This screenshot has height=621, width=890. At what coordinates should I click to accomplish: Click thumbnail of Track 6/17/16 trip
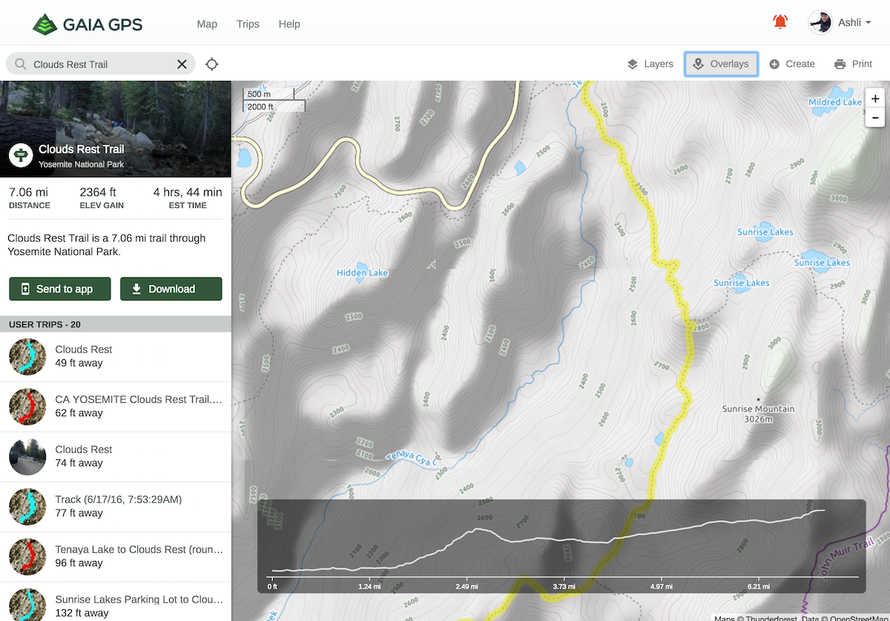tap(27, 507)
